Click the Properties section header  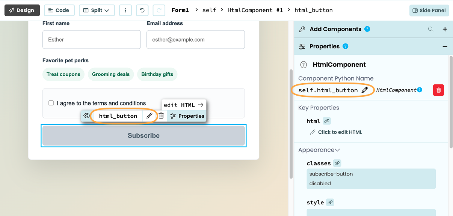point(373,46)
